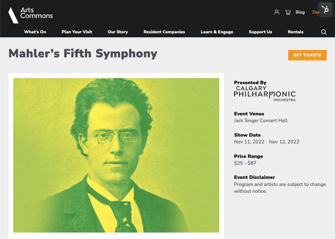
Task: Click the Jack Singer Concert Hall text
Action: coord(260,121)
